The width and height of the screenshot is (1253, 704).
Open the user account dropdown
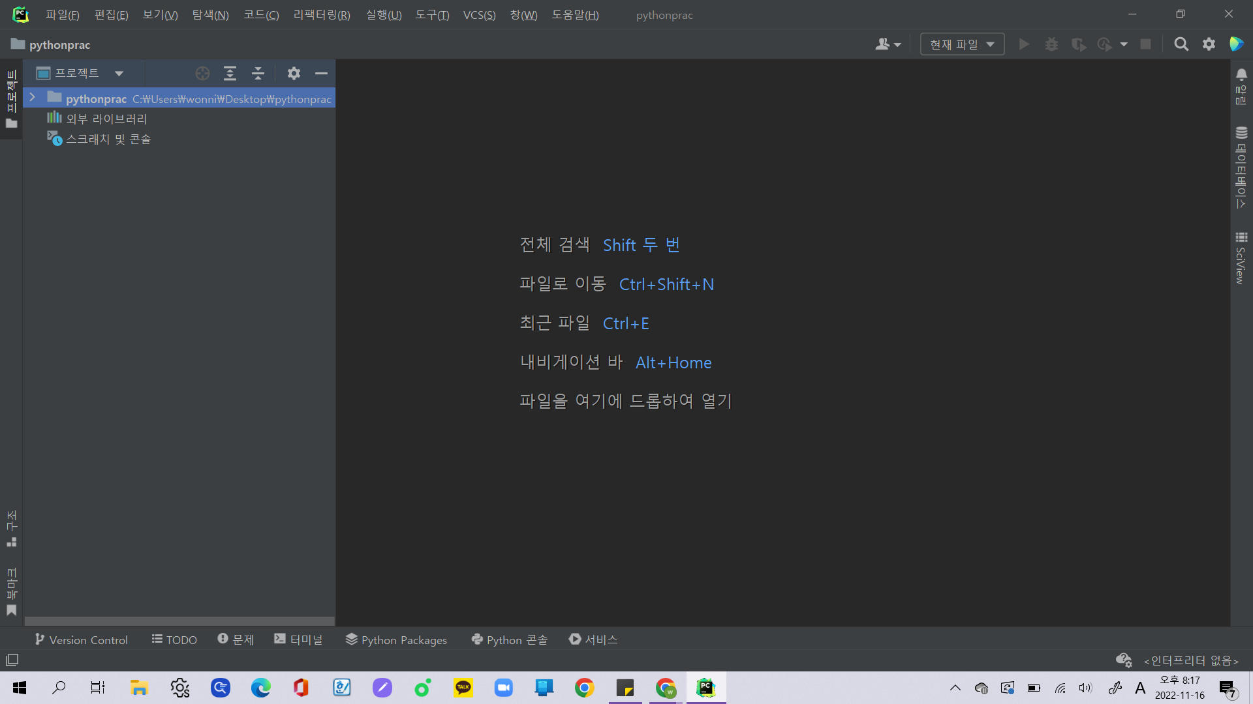pyautogui.click(x=888, y=44)
